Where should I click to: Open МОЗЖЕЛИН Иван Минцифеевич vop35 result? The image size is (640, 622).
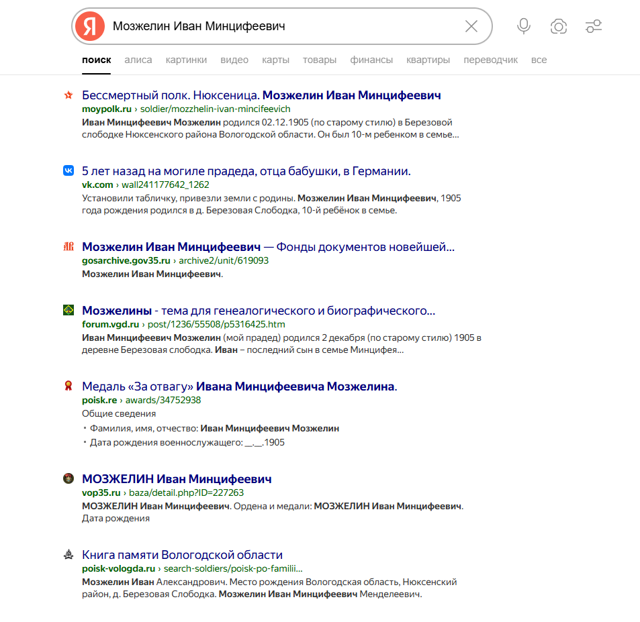(177, 479)
